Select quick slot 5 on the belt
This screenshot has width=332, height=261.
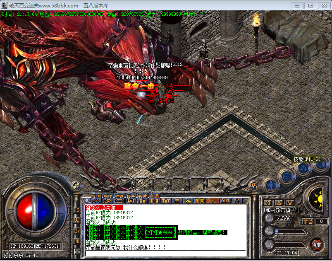[196, 184]
